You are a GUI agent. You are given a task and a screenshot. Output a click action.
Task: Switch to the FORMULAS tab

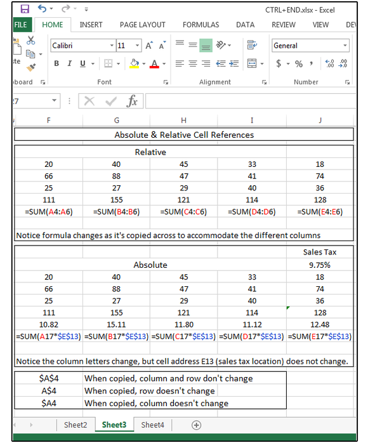coord(200,25)
